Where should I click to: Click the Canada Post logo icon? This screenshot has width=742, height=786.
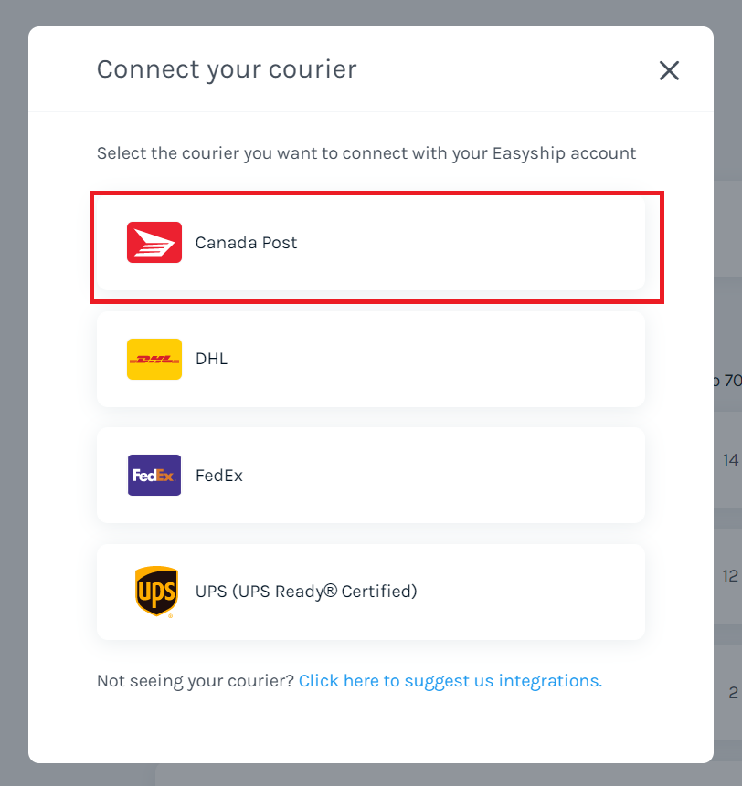pyautogui.click(x=154, y=243)
